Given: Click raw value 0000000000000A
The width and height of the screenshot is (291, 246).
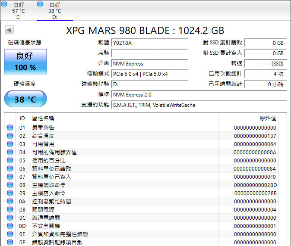Looking at the screenshot, I should pos(255,153).
